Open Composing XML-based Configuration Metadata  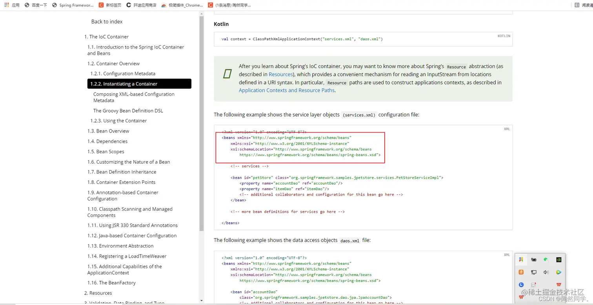(134, 97)
